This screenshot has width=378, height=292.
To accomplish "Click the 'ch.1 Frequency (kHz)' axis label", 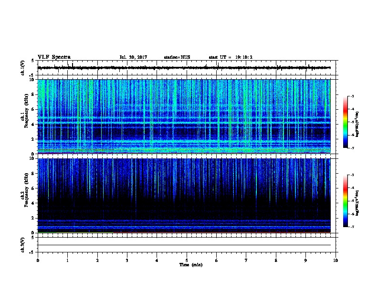I will 24,111.
